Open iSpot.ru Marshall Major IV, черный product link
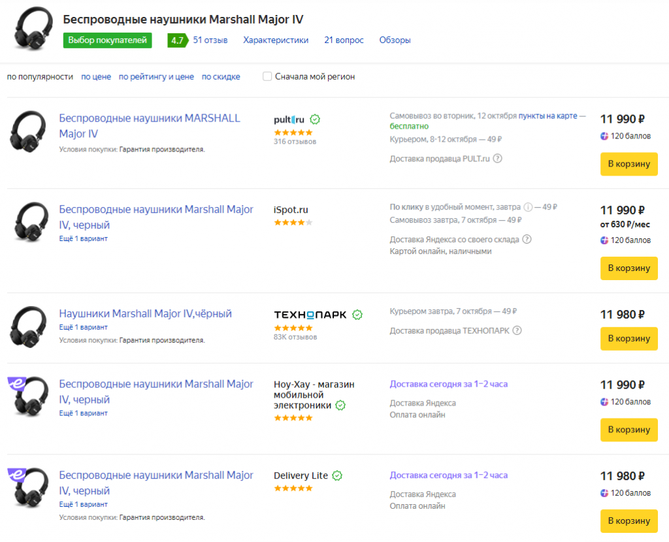The height and width of the screenshot is (542, 669). click(x=156, y=217)
